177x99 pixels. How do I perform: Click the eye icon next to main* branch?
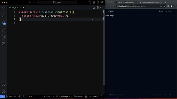15,97
